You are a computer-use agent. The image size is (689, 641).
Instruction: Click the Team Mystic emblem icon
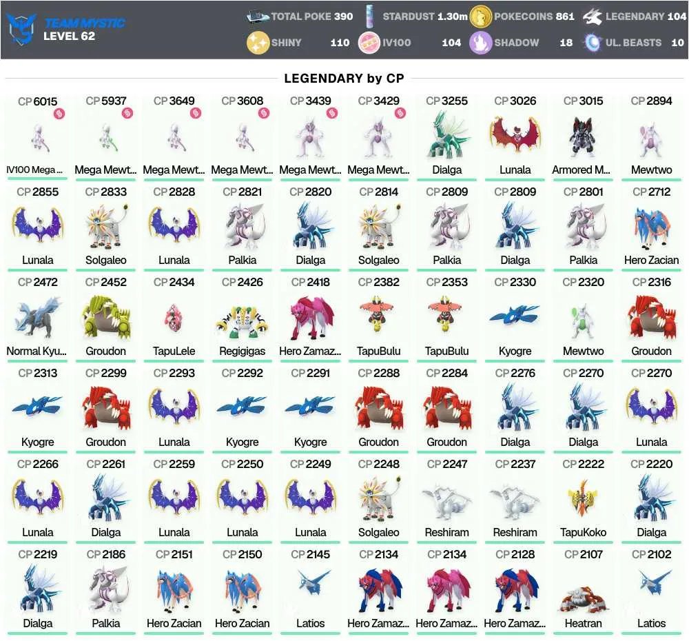22,29
